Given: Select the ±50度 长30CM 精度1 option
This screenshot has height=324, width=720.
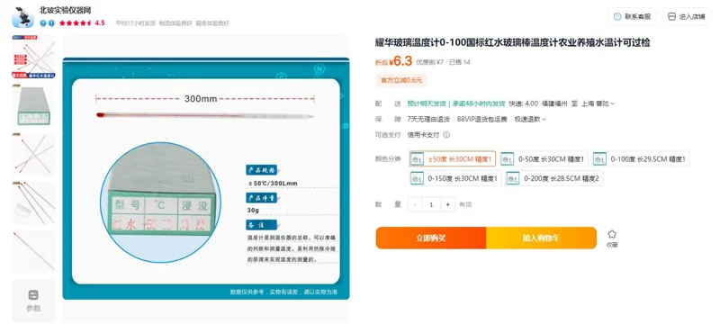Looking at the screenshot, I should [453, 158].
